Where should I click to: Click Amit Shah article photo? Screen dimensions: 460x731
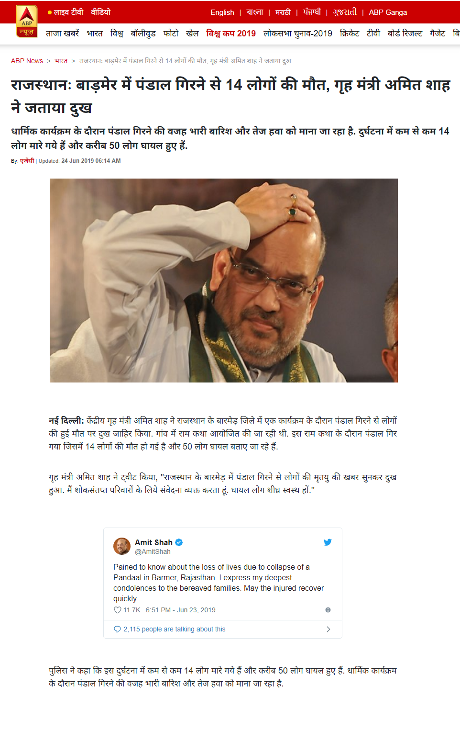(x=224, y=281)
